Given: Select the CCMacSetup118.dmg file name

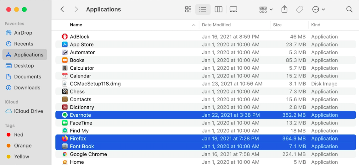Looking at the screenshot, I should pyautogui.click(x=95, y=84).
